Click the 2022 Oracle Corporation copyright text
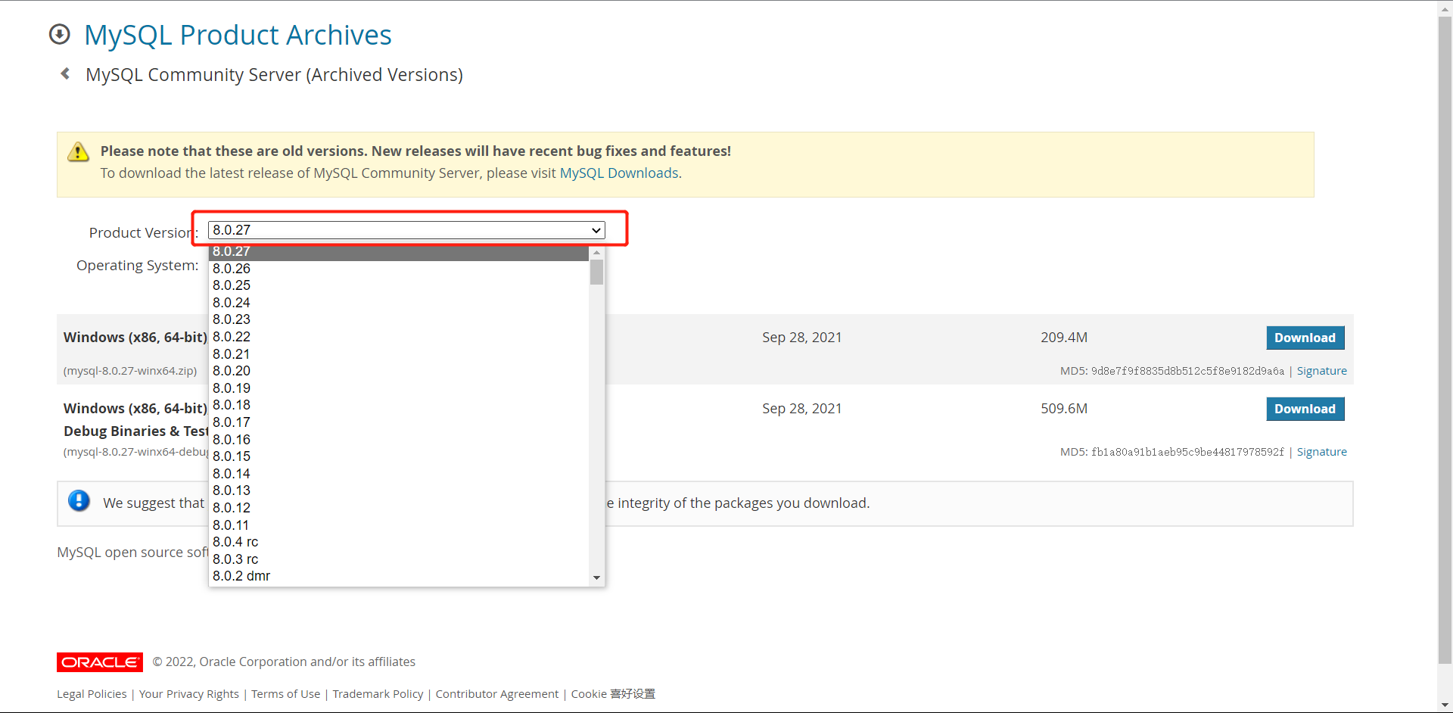 (x=284, y=662)
